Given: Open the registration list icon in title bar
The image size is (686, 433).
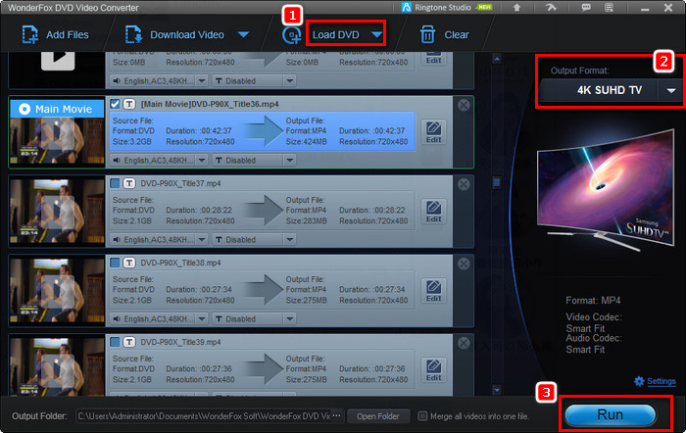Looking at the screenshot, I should [x=609, y=8].
